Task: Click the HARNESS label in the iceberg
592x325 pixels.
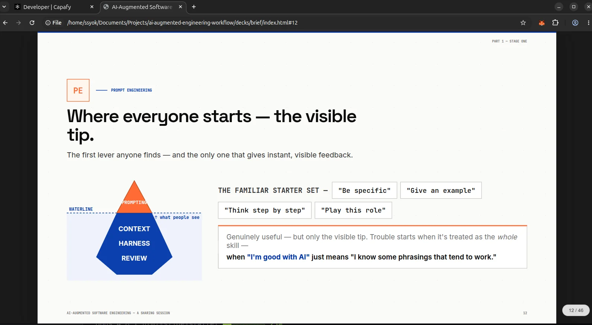Action: 134,243
